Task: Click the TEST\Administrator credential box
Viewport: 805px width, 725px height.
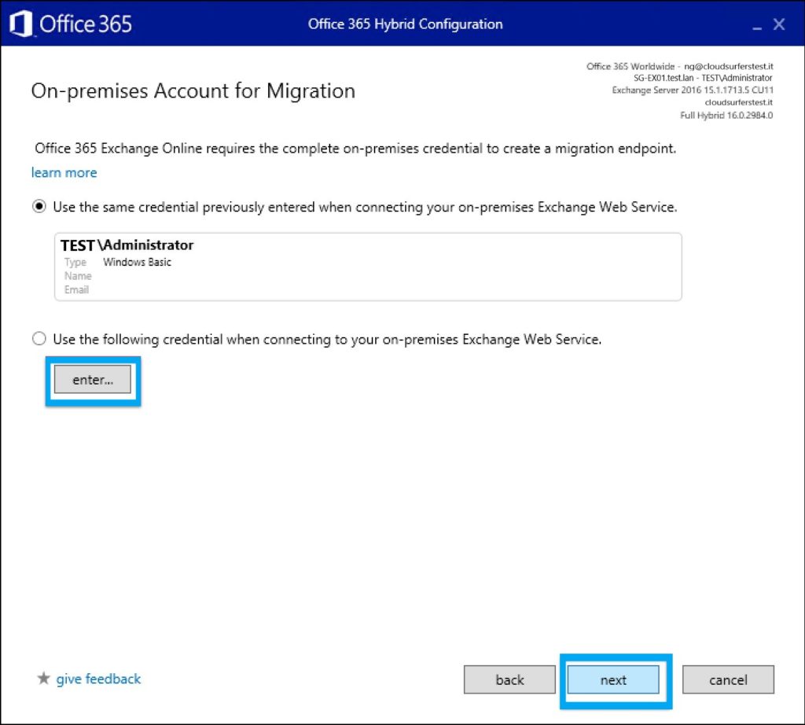Action: coord(368,267)
